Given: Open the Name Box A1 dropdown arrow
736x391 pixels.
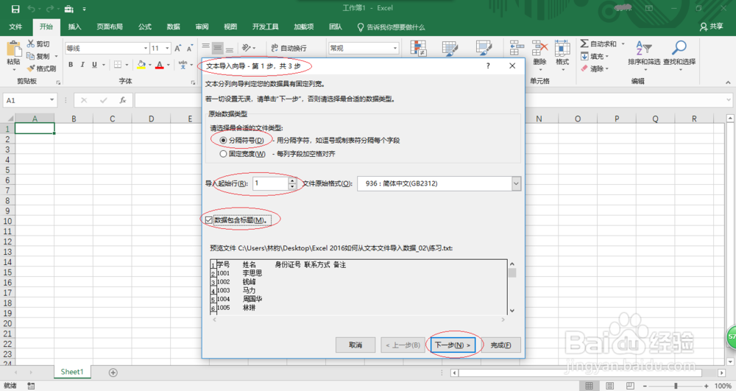Looking at the screenshot, I should (x=52, y=100).
